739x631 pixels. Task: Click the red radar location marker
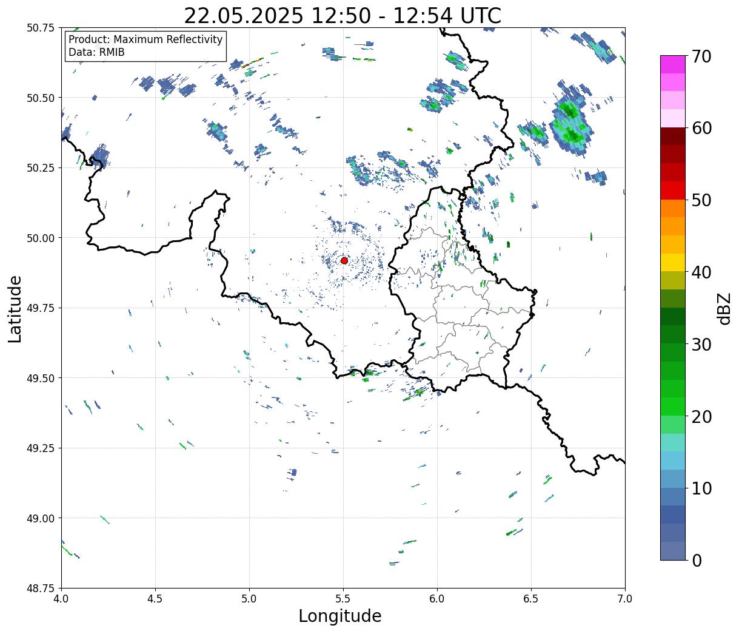344,260
